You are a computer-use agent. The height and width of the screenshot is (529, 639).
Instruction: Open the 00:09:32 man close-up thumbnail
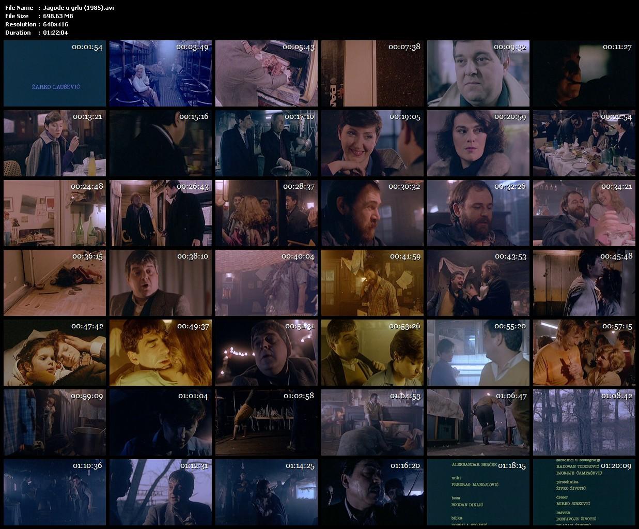[478, 73]
